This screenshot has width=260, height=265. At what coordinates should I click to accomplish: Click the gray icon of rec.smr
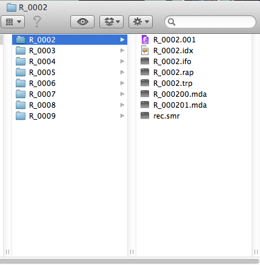tap(145, 116)
